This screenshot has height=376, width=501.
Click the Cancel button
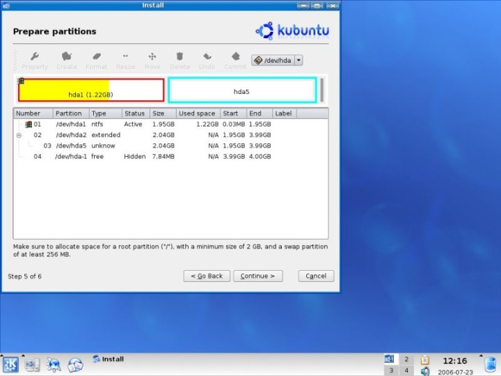click(x=316, y=276)
